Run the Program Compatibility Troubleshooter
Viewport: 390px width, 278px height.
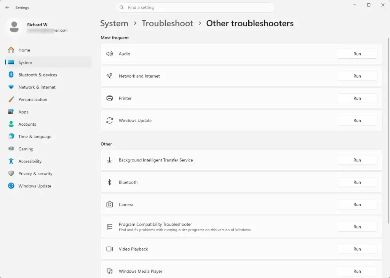[x=357, y=227]
